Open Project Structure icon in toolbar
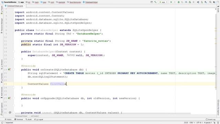This screenshot has height=124, width=220. [x=214, y=2]
